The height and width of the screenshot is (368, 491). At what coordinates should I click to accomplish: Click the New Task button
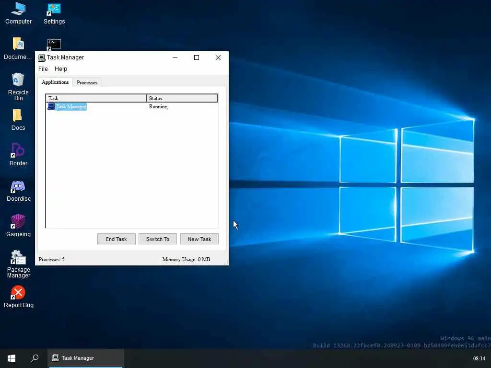pyautogui.click(x=199, y=239)
